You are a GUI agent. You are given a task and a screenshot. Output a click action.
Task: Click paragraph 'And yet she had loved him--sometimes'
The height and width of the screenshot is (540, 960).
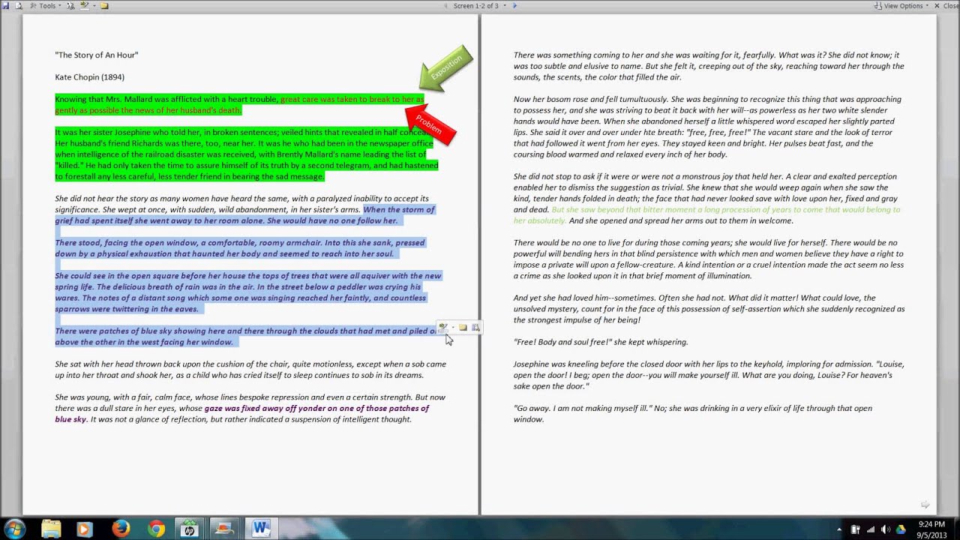(709, 309)
